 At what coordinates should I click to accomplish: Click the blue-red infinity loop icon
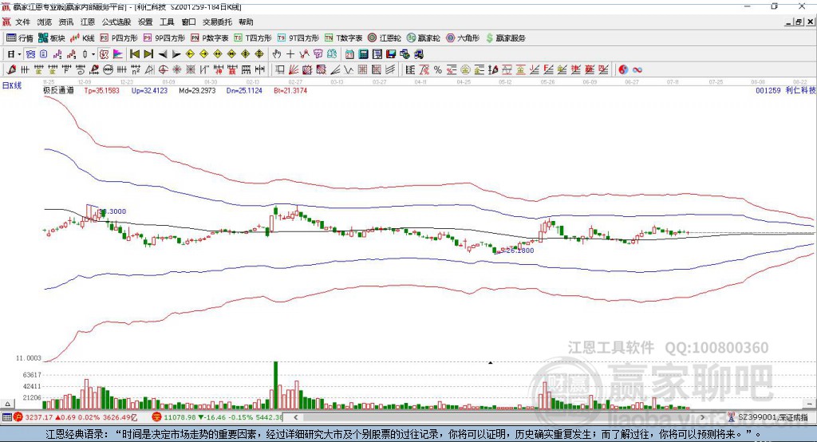coord(637,70)
